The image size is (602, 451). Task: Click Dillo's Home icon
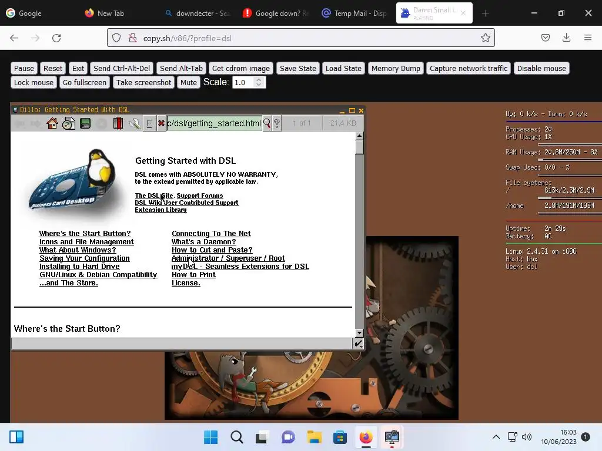(x=52, y=123)
